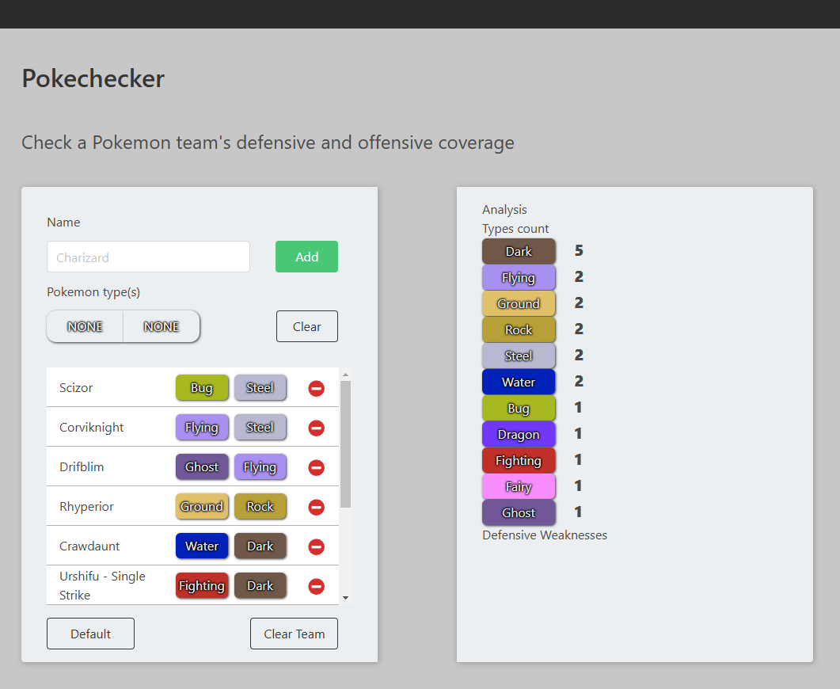Remove Corviknight using its red minus icon
Viewport: 840px width, 689px height.
pos(316,428)
